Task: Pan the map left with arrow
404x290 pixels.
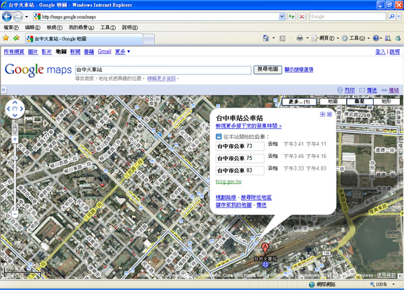Action: click(9, 109)
